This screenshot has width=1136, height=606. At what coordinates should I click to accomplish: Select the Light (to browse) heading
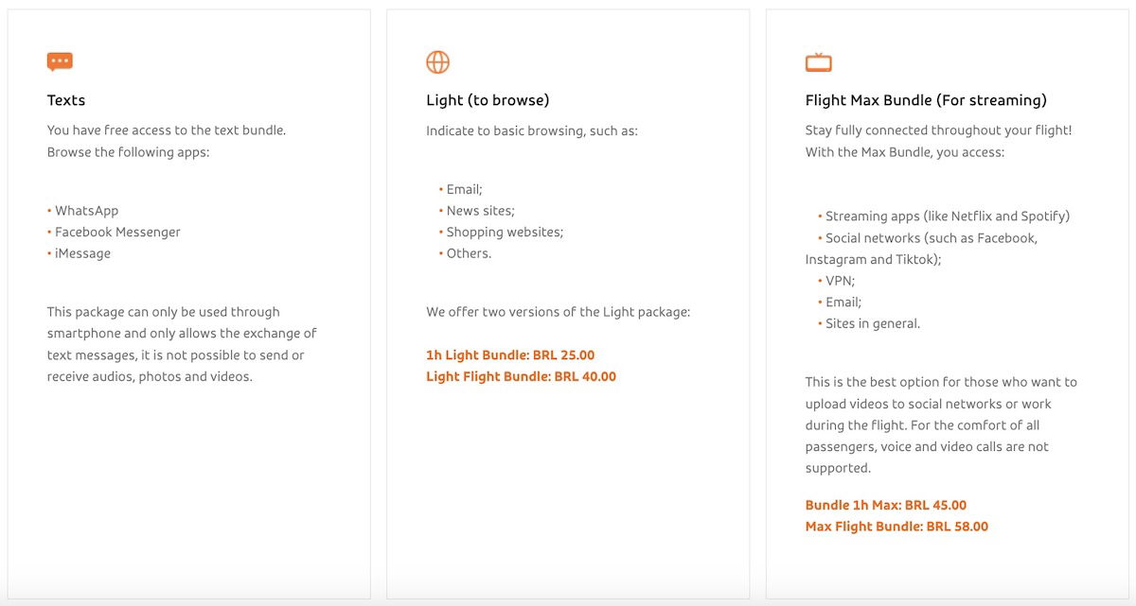click(488, 100)
